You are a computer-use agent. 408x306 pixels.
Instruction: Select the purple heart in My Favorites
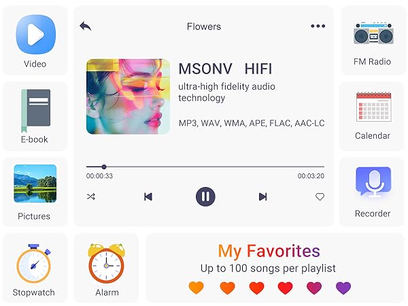tap(343, 288)
